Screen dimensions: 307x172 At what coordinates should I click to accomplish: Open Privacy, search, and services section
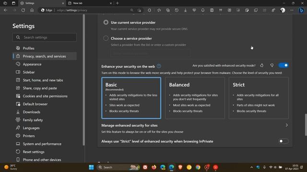pyautogui.click(x=45, y=56)
